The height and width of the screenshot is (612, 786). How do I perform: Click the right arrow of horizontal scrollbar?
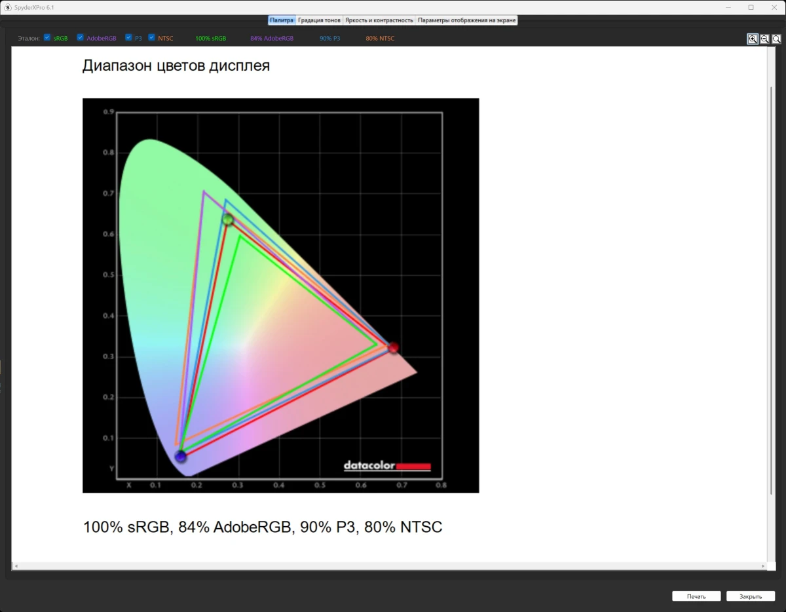[x=762, y=566]
